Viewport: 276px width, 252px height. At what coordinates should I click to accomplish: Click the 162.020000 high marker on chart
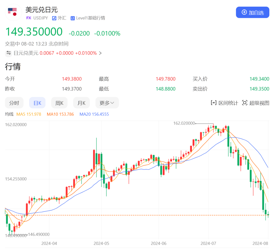184,123
